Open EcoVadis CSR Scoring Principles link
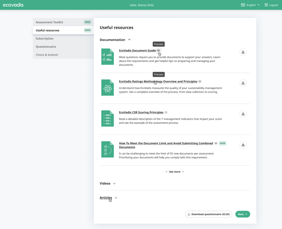The height and width of the screenshot is (229, 282). (141, 112)
